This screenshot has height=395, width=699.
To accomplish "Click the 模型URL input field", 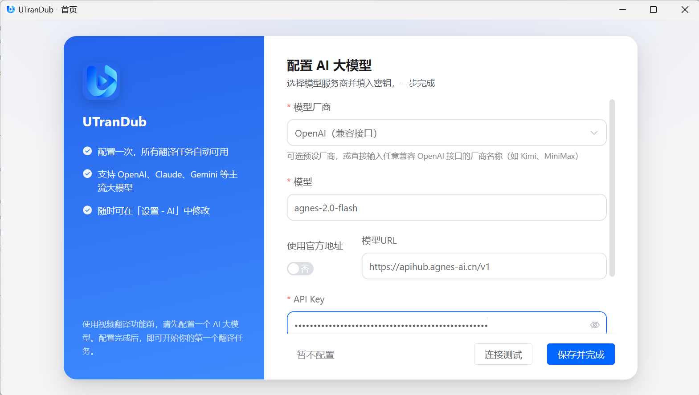I will click(x=484, y=266).
